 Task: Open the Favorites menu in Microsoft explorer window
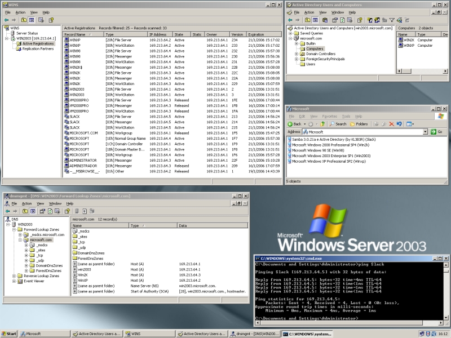[x=330, y=117]
